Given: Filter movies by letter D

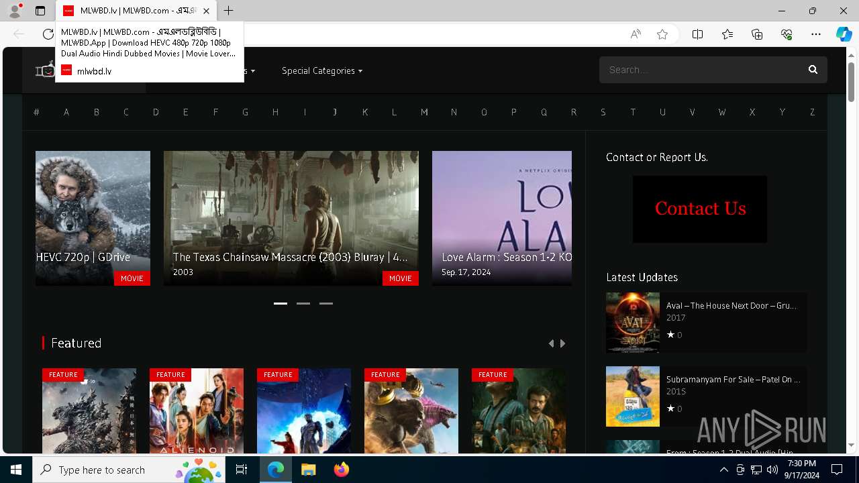Looking at the screenshot, I should (x=156, y=112).
